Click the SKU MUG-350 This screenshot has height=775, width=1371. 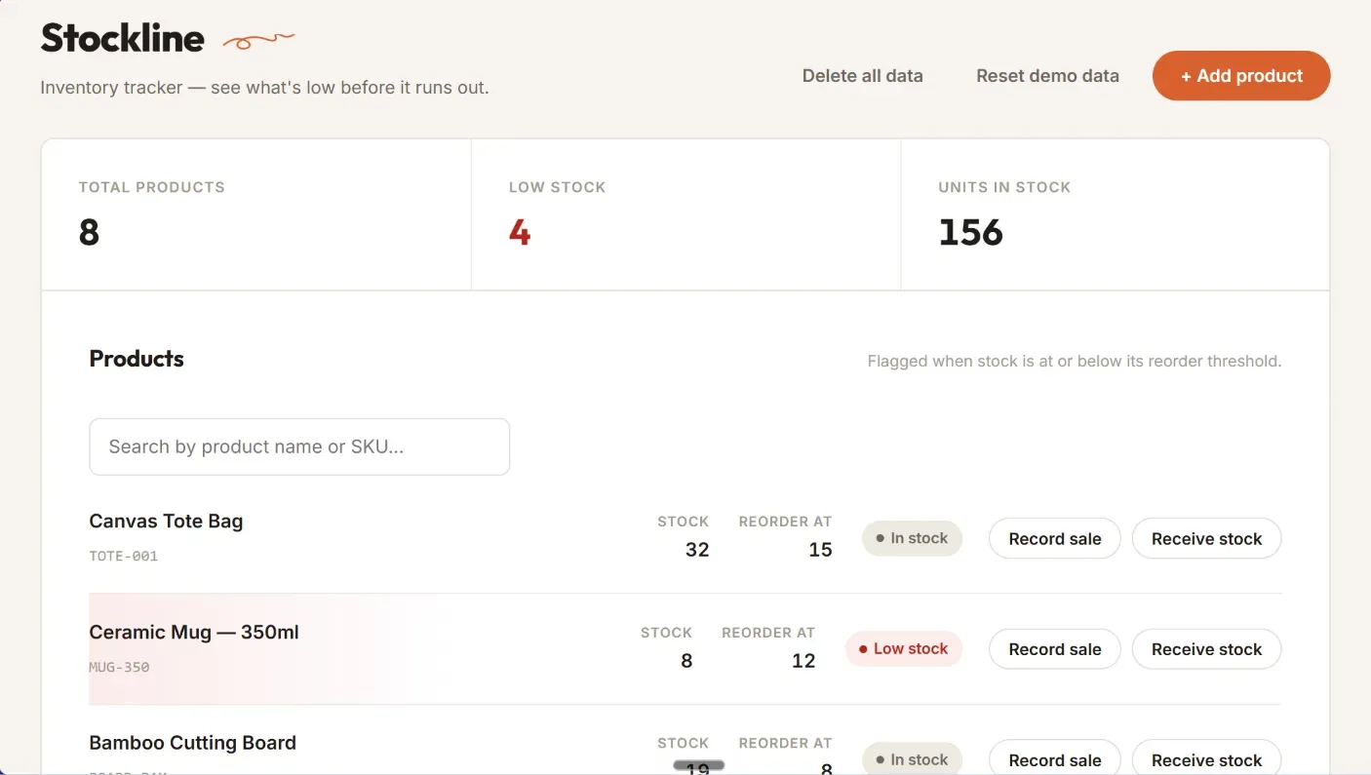click(x=119, y=667)
